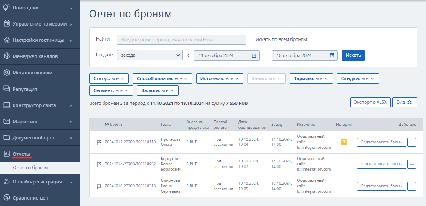Screen dimensions: 426x206
Task: Open Менеджер каналов menu item
Action: point(40,57)
